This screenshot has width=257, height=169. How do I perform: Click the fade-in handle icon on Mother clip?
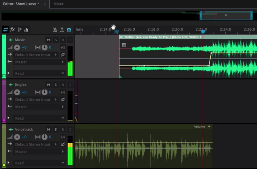(x=124, y=45)
